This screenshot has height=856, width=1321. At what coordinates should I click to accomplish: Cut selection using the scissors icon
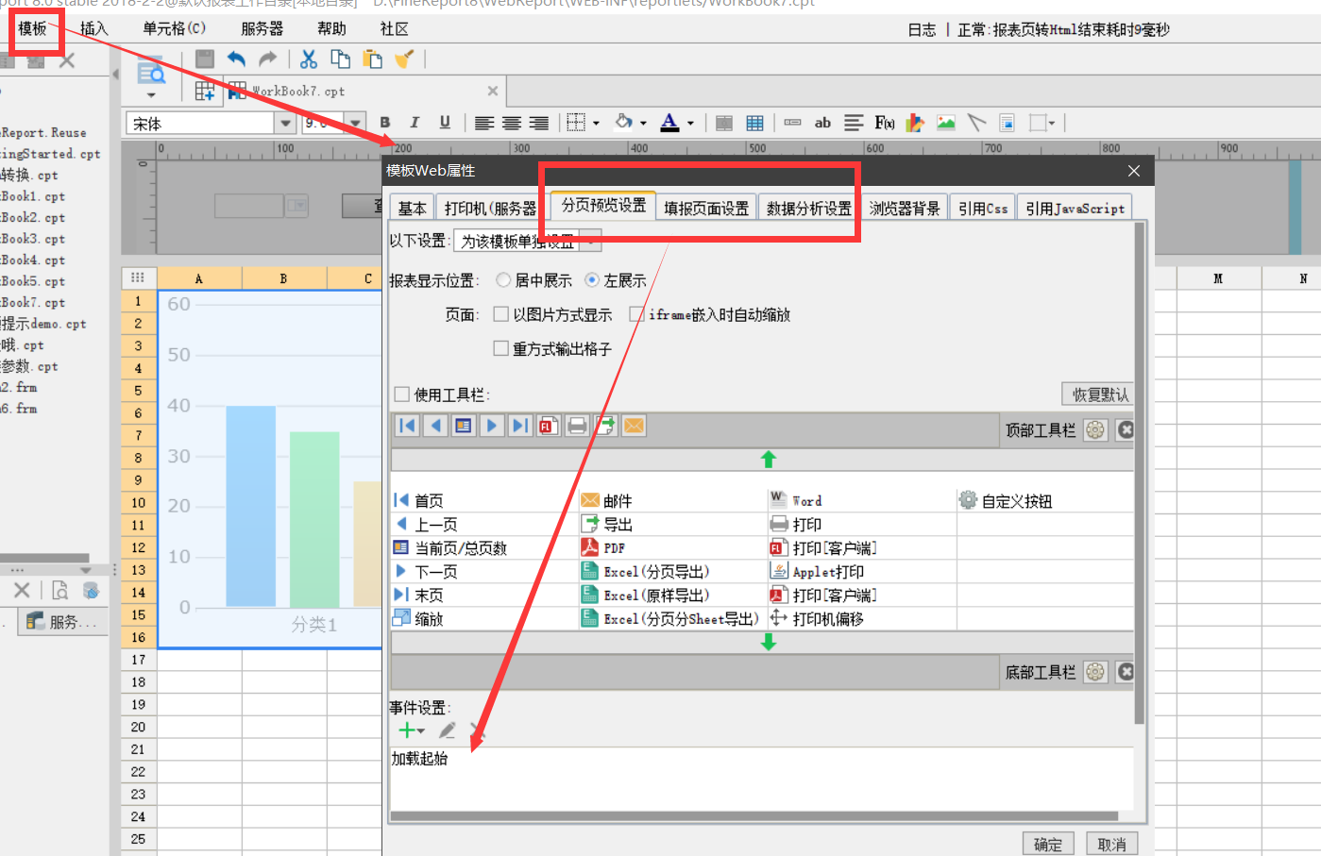(x=309, y=59)
